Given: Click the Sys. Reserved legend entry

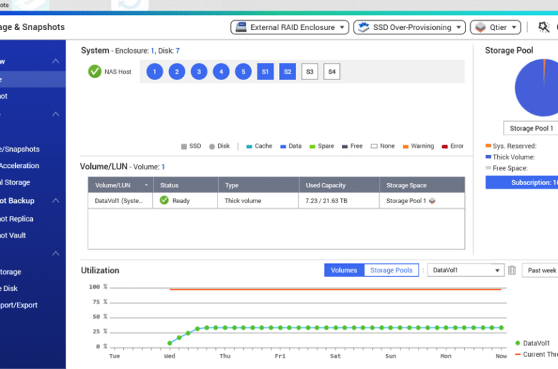Looking at the screenshot, I should [511, 146].
